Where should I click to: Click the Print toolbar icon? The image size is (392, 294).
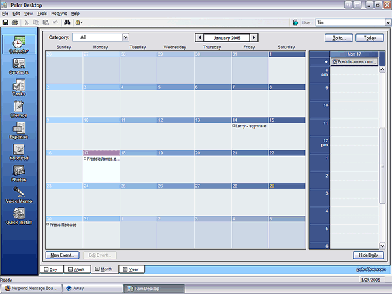[x=14, y=22]
